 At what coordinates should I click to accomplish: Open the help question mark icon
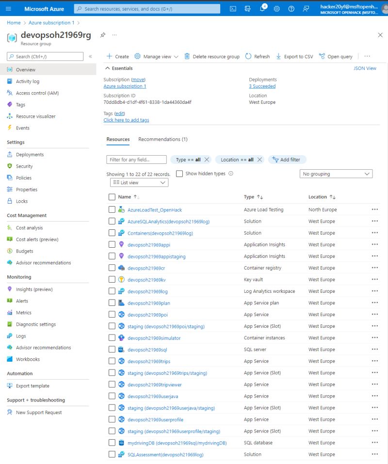point(291,9)
